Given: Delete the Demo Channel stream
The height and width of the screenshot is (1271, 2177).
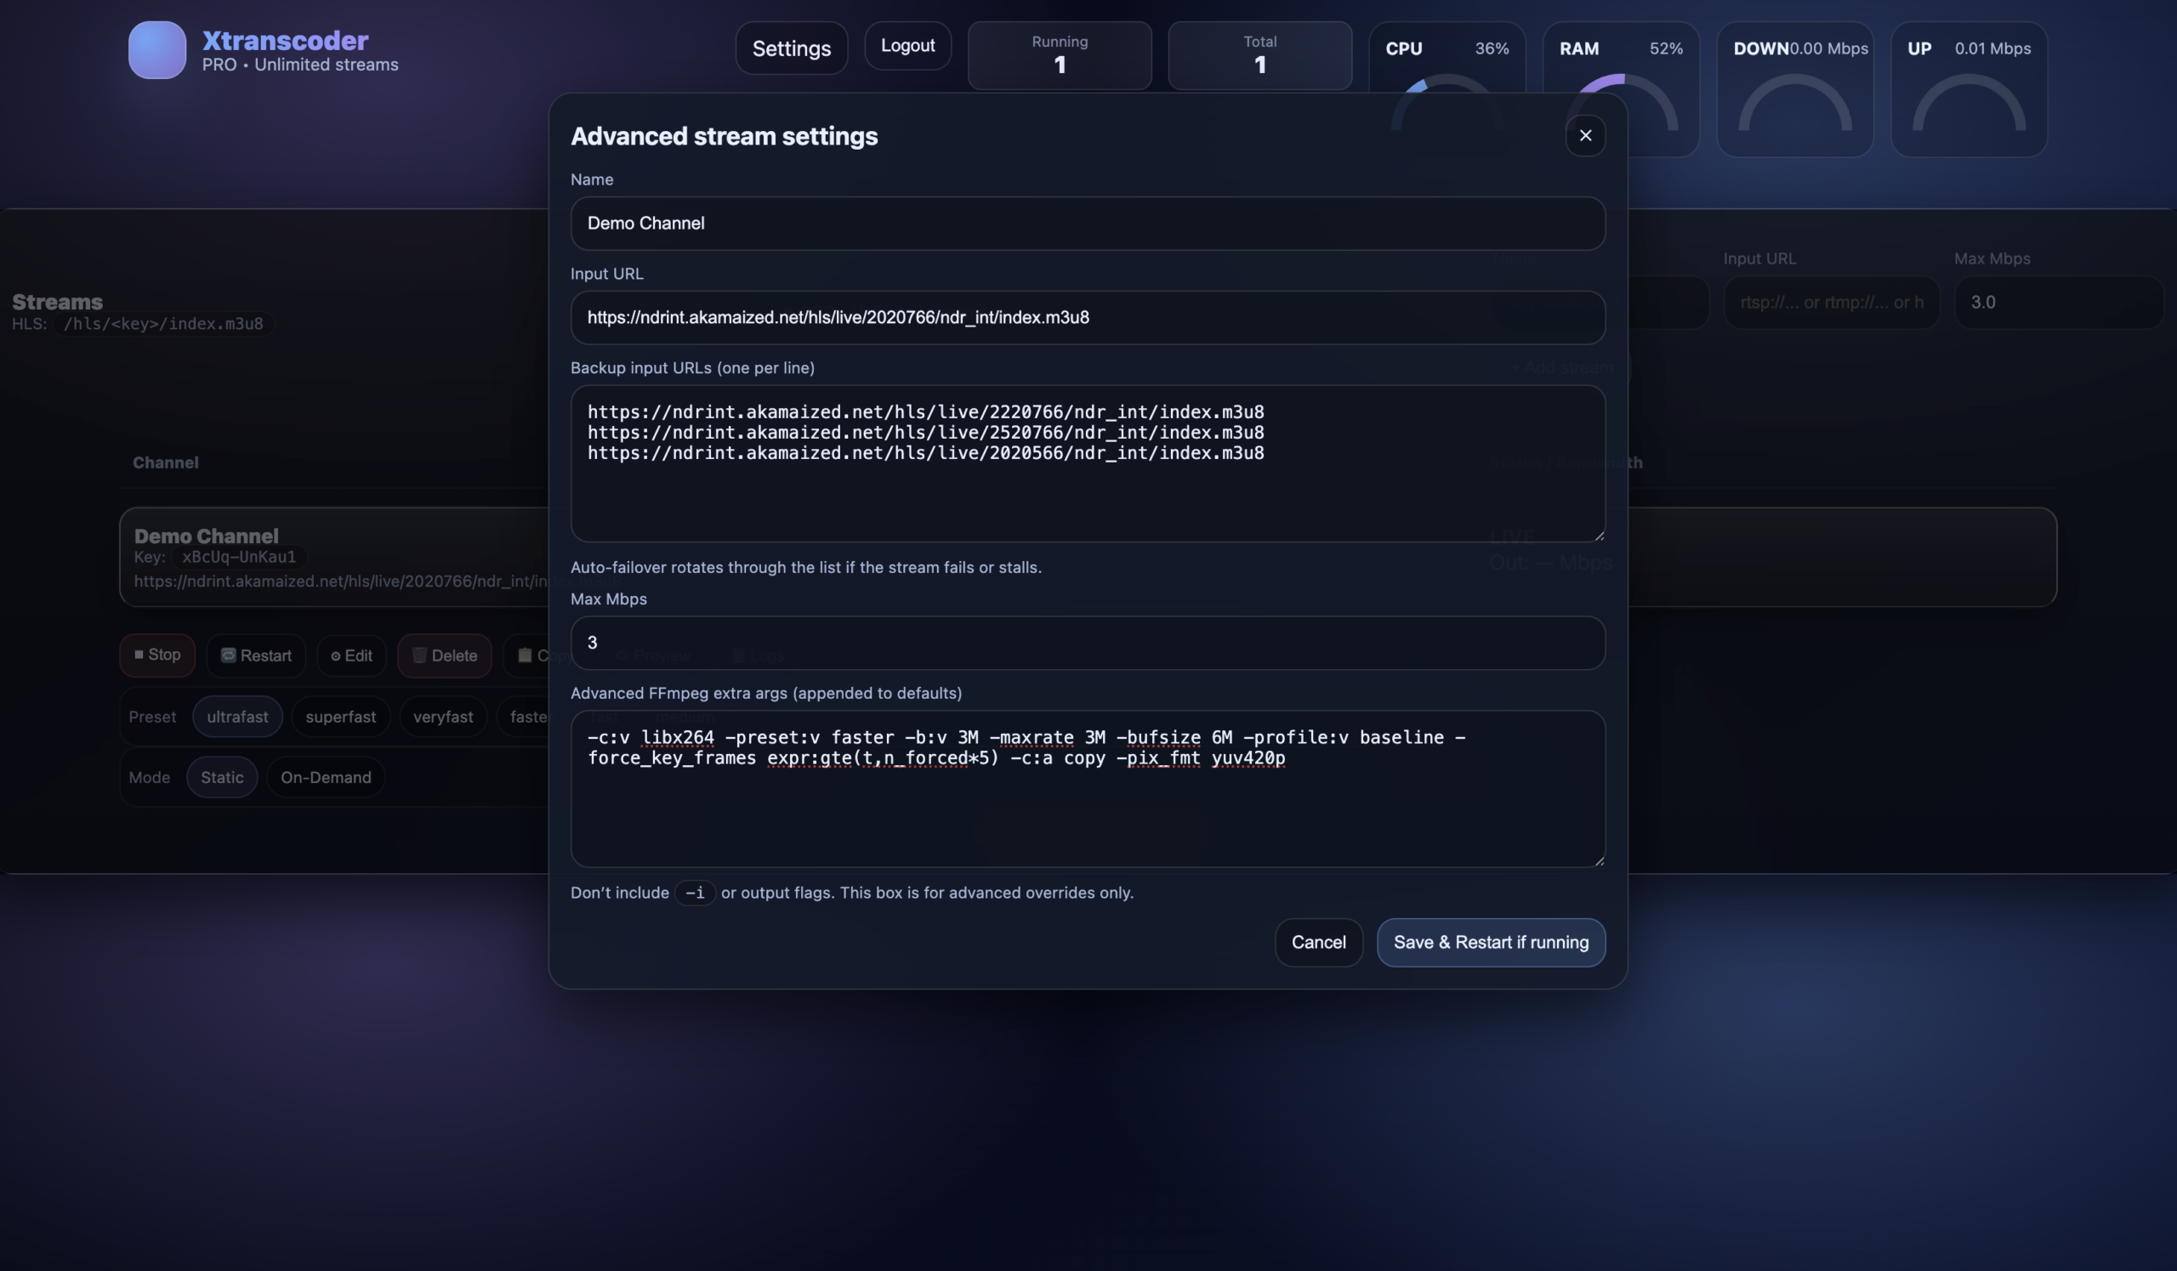Looking at the screenshot, I should 444,655.
